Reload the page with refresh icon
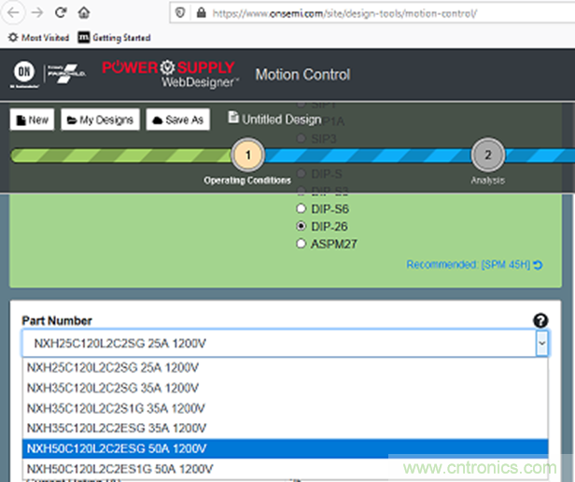 [x=61, y=13]
